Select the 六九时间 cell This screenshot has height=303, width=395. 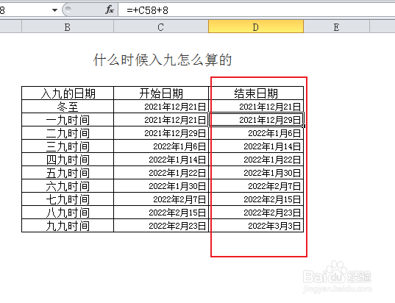point(68,186)
